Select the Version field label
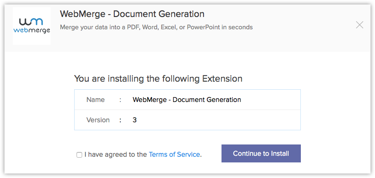The image size is (375, 178). click(98, 120)
